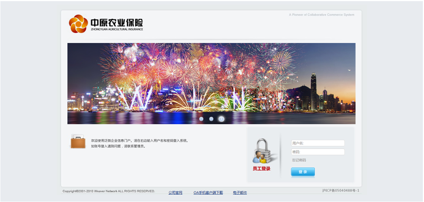Open the 电子邮件 email link
The width and height of the screenshot is (424, 202).
240,193
